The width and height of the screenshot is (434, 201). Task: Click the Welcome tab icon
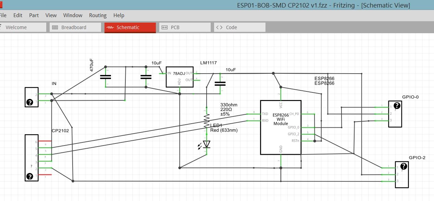pyautogui.click(x=1, y=27)
